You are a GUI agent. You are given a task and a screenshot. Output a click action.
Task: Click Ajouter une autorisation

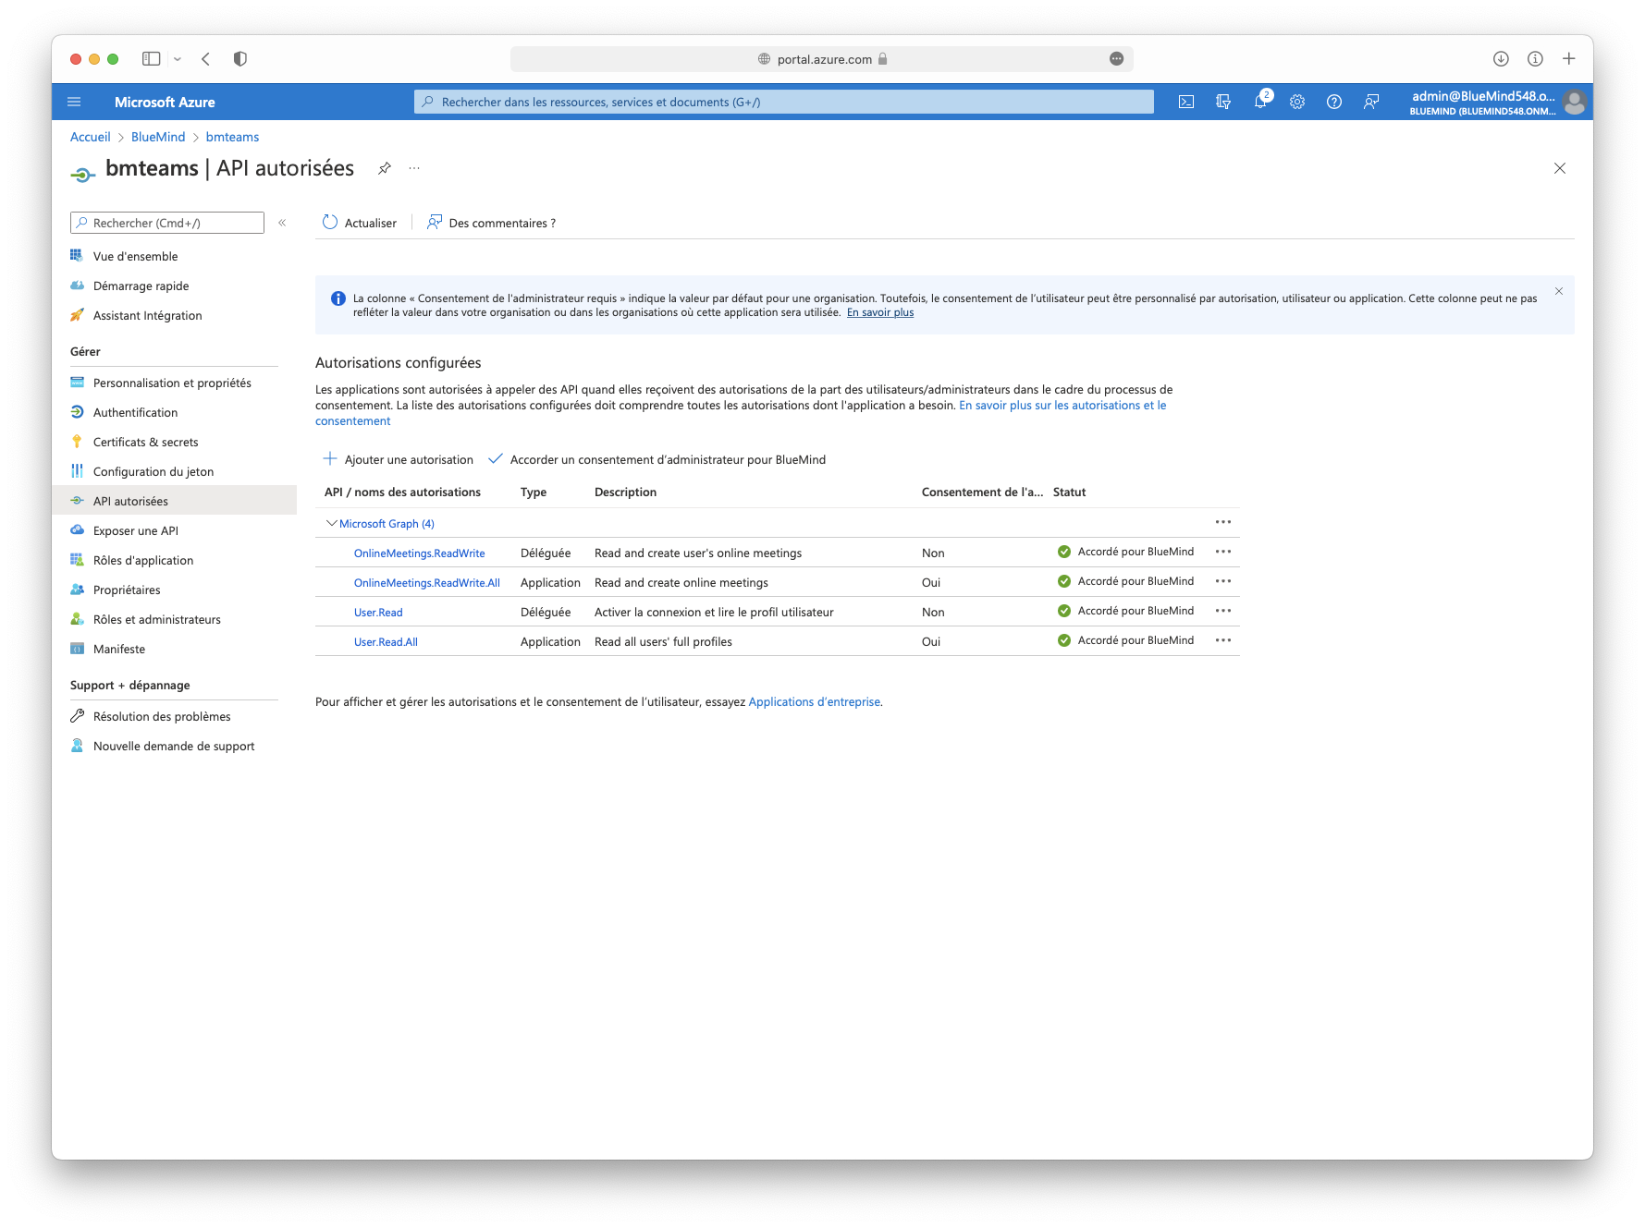point(399,460)
